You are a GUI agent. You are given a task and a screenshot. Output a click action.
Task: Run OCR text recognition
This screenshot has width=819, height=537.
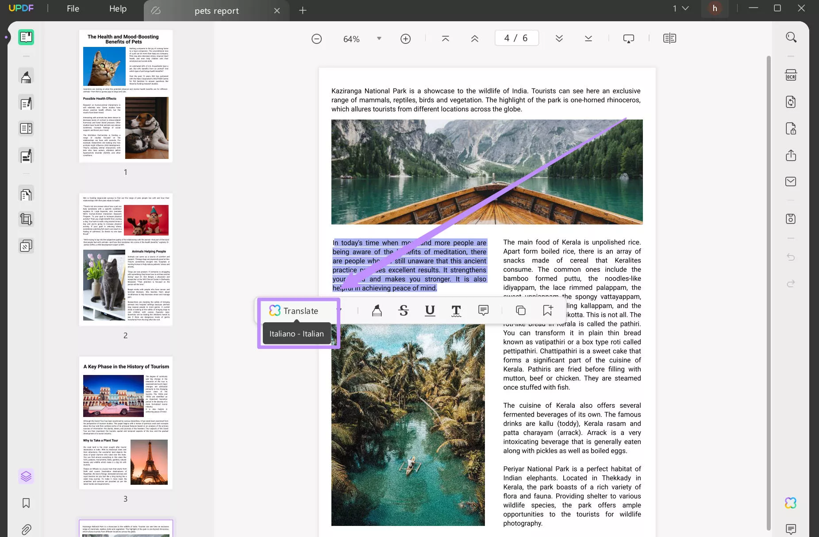point(791,75)
